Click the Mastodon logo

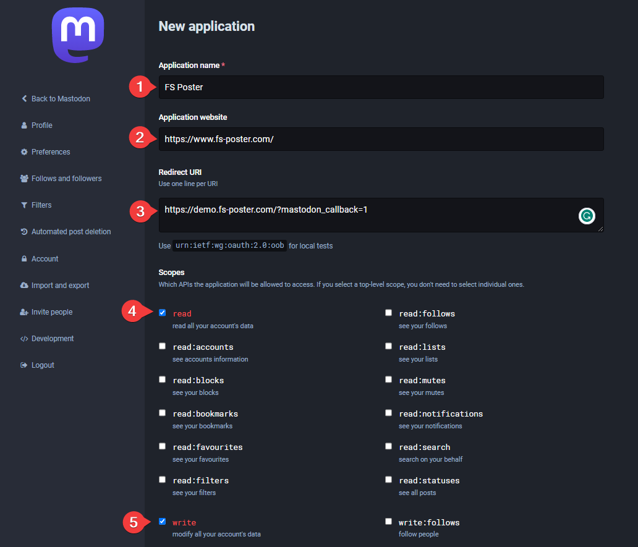point(78,35)
